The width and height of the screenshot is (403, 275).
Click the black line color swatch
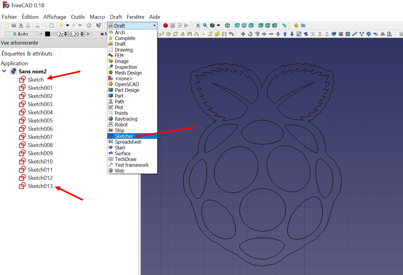coord(48,34)
